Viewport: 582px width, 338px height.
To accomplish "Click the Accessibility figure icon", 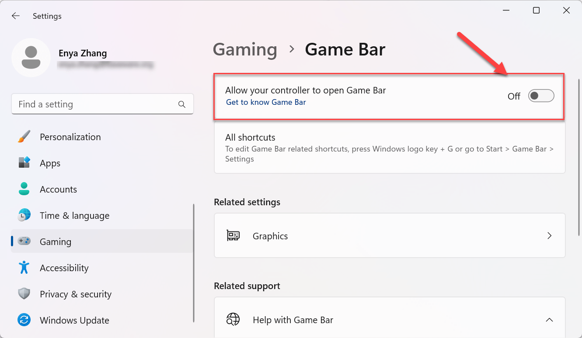I will coord(24,267).
